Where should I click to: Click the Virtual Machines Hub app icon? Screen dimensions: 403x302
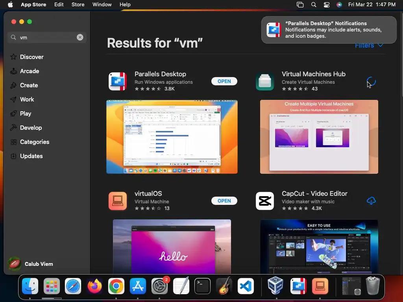point(265,81)
